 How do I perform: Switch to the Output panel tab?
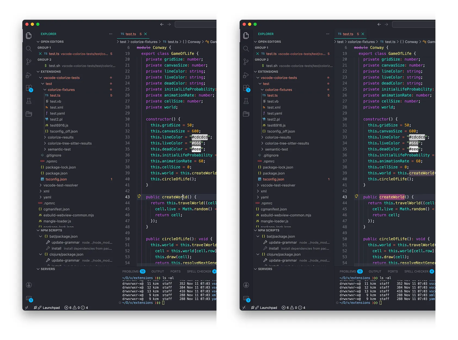[x=158, y=271]
